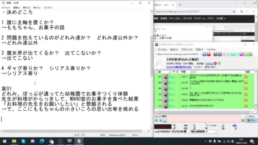258x145 pixels.
Task: Click the pink comment input field
Action: point(203,119)
